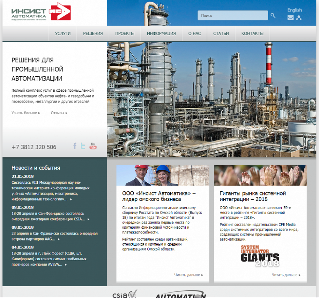The width and height of the screenshot is (319, 298).
Task: Select the middle slideshow dot indicator
Action: click(299, 148)
